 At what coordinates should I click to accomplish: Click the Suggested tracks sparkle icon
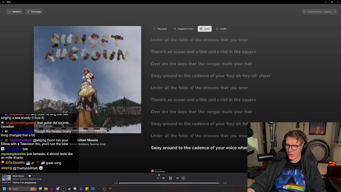pyautogui.click(x=175, y=29)
